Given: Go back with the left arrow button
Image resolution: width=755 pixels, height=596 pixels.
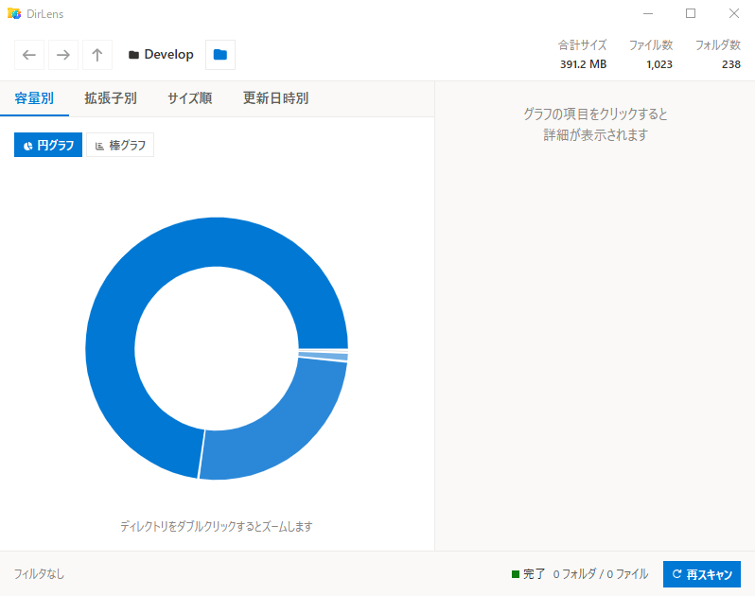Looking at the screenshot, I should 29,55.
